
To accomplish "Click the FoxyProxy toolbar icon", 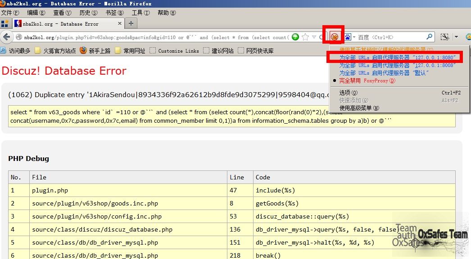I will pos(334,37).
